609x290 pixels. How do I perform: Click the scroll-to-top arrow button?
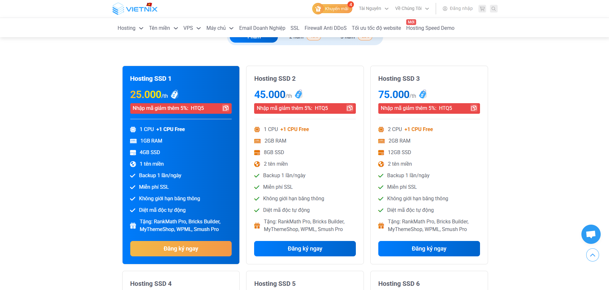[x=592, y=255]
